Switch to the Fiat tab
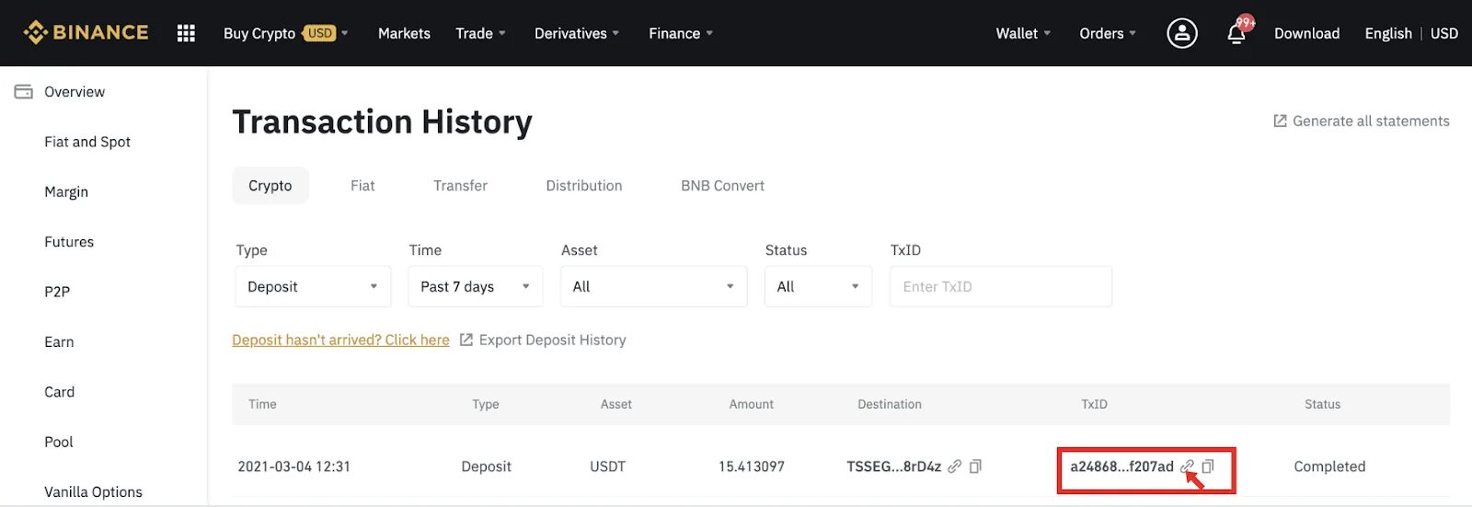The height and width of the screenshot is (507, 1472). coord(362,186)
